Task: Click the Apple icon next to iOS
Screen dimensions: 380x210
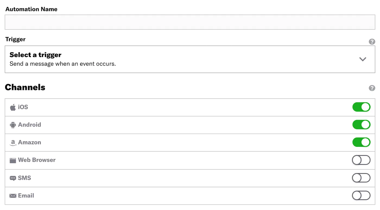Action: 12,107
